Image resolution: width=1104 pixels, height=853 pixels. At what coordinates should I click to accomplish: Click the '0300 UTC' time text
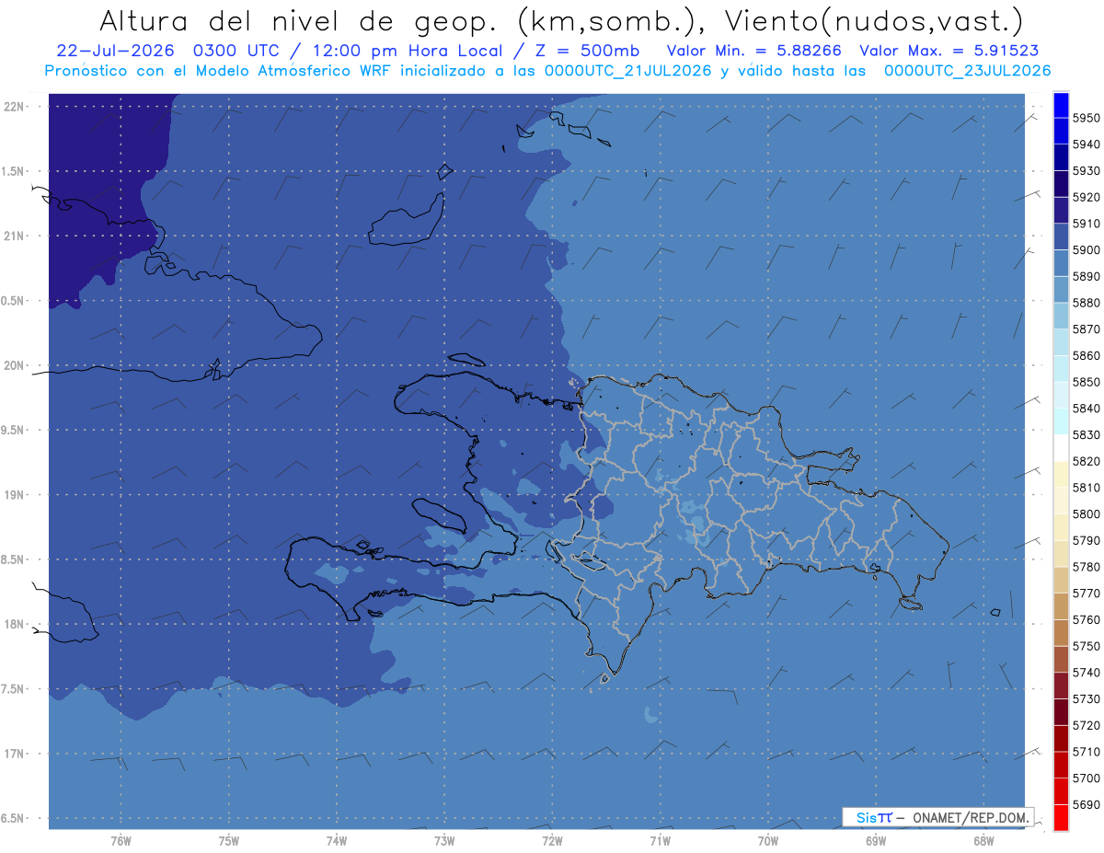[x=238, y=51]
